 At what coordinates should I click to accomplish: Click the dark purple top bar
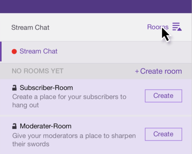pos(96,6)
